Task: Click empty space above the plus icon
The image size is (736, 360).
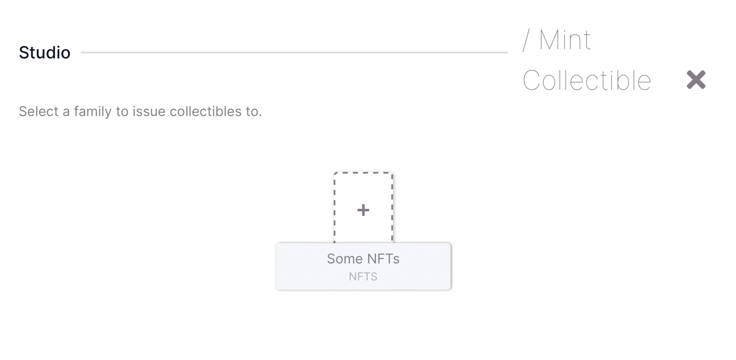Action: 363,188
